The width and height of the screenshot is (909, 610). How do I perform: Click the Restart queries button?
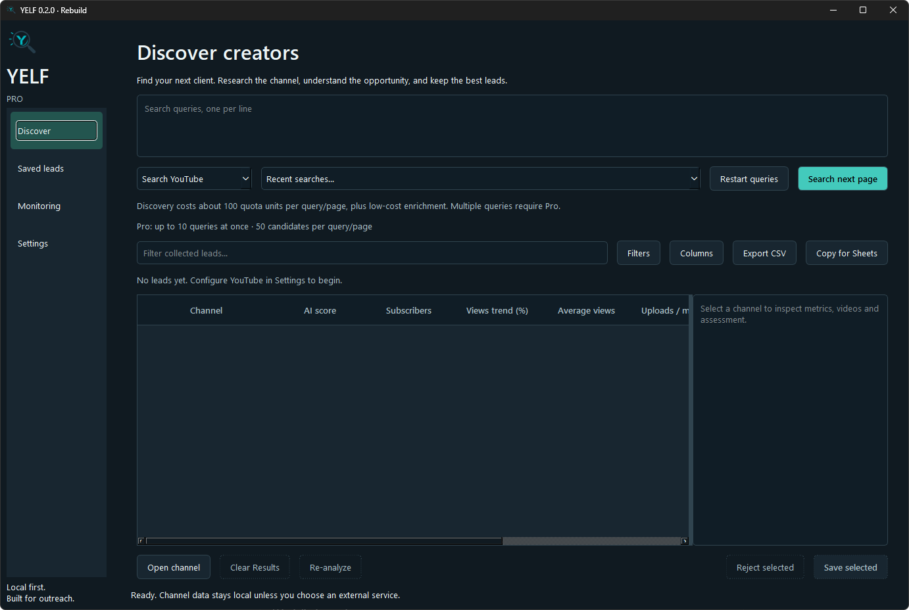tap(749, 179)
